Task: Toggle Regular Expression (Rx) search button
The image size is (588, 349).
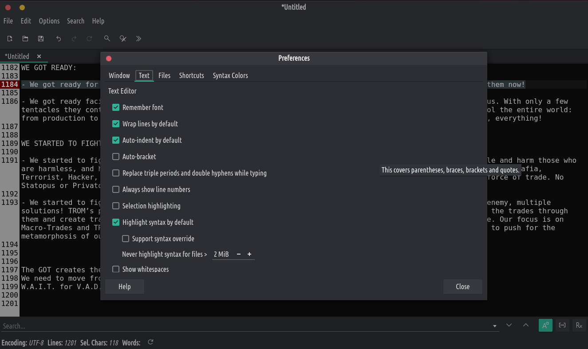Action: [579, 325]
